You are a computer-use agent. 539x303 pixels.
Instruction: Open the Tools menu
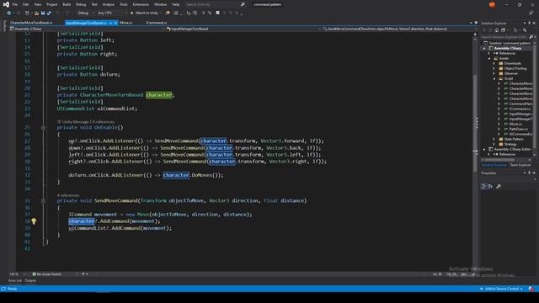[124, 4]
